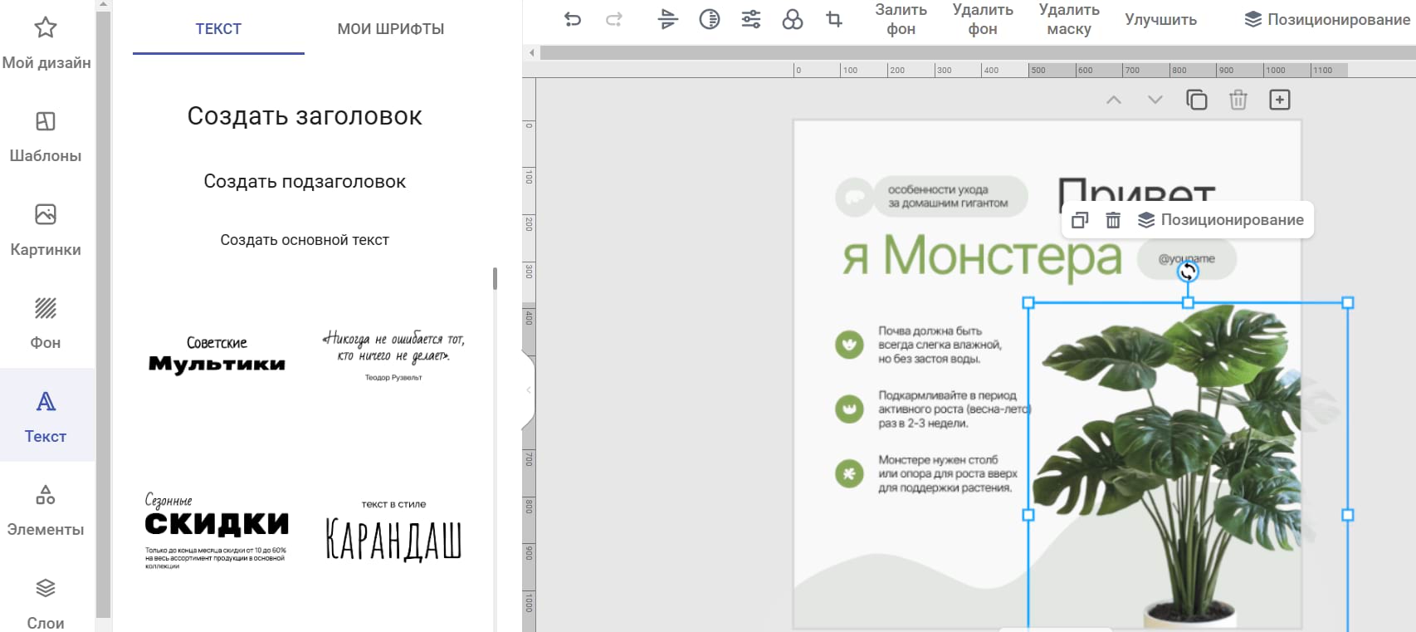Screen dimensions: 1416x632
Task: Open the image adjustments sliders icon
Action: [751, 19]
